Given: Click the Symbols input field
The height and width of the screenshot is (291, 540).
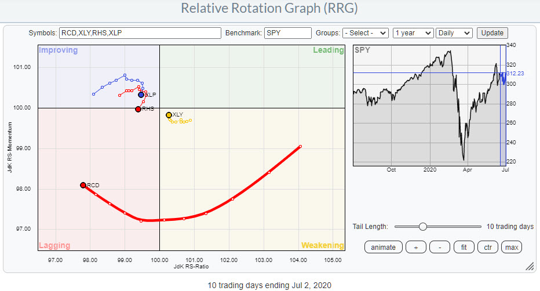Looking at the screenshot, I should click(x=140, y=33).
